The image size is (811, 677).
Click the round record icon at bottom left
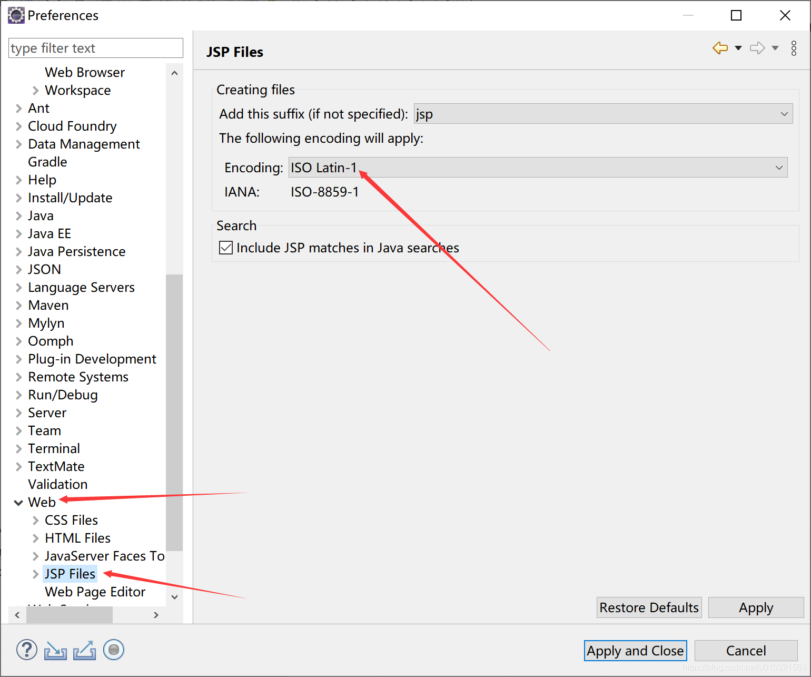click(x=114, y=650)
